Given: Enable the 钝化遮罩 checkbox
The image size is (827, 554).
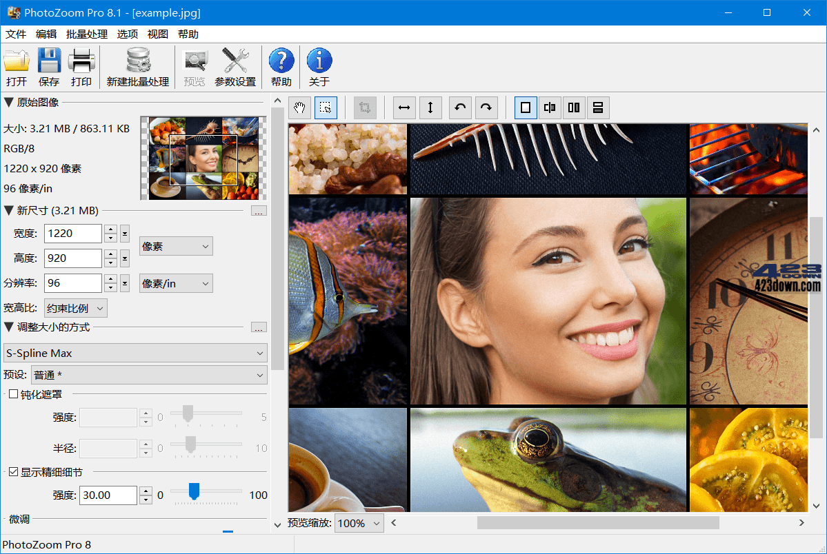Looking at the screenshot, I should coord(12,395).
